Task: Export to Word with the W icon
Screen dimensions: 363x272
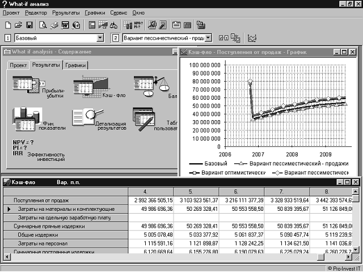Action: [x=65, y=25]
